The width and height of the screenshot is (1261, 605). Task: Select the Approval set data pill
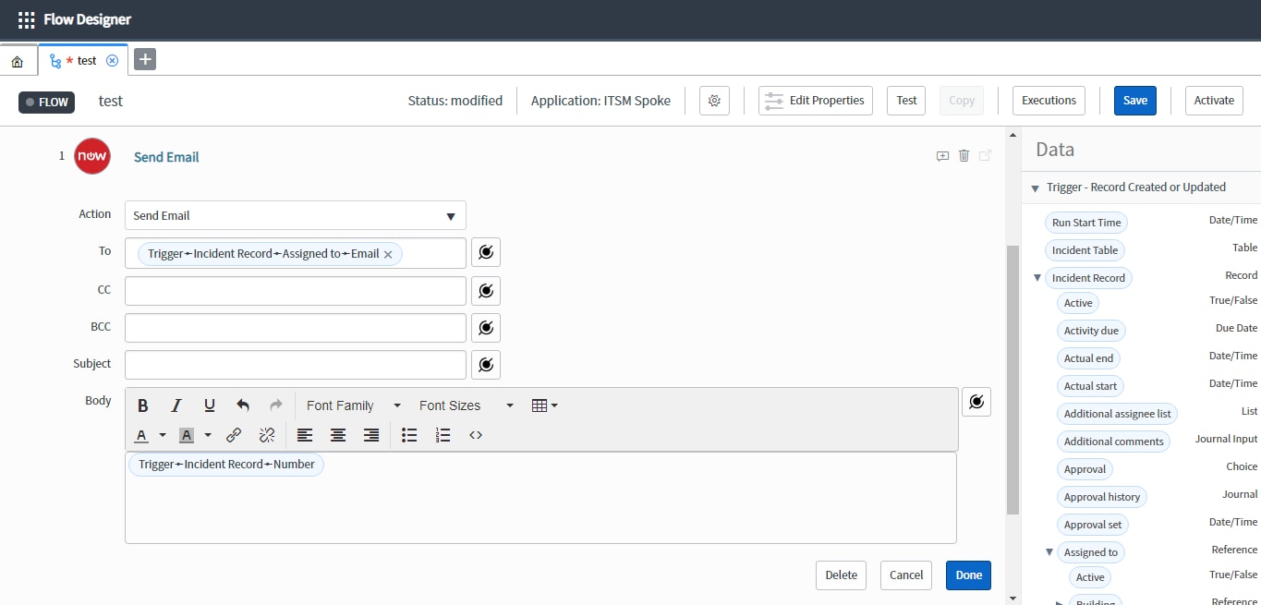(1093, 525)
